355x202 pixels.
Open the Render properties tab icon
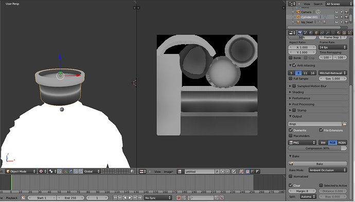tap(300, 33)
